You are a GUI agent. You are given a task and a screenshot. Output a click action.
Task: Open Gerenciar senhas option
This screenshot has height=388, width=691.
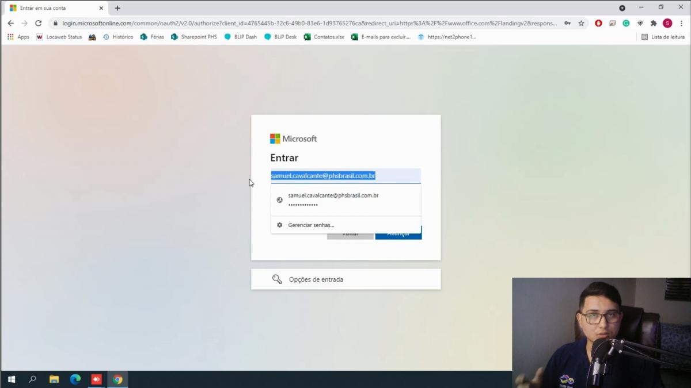point(345,225)
